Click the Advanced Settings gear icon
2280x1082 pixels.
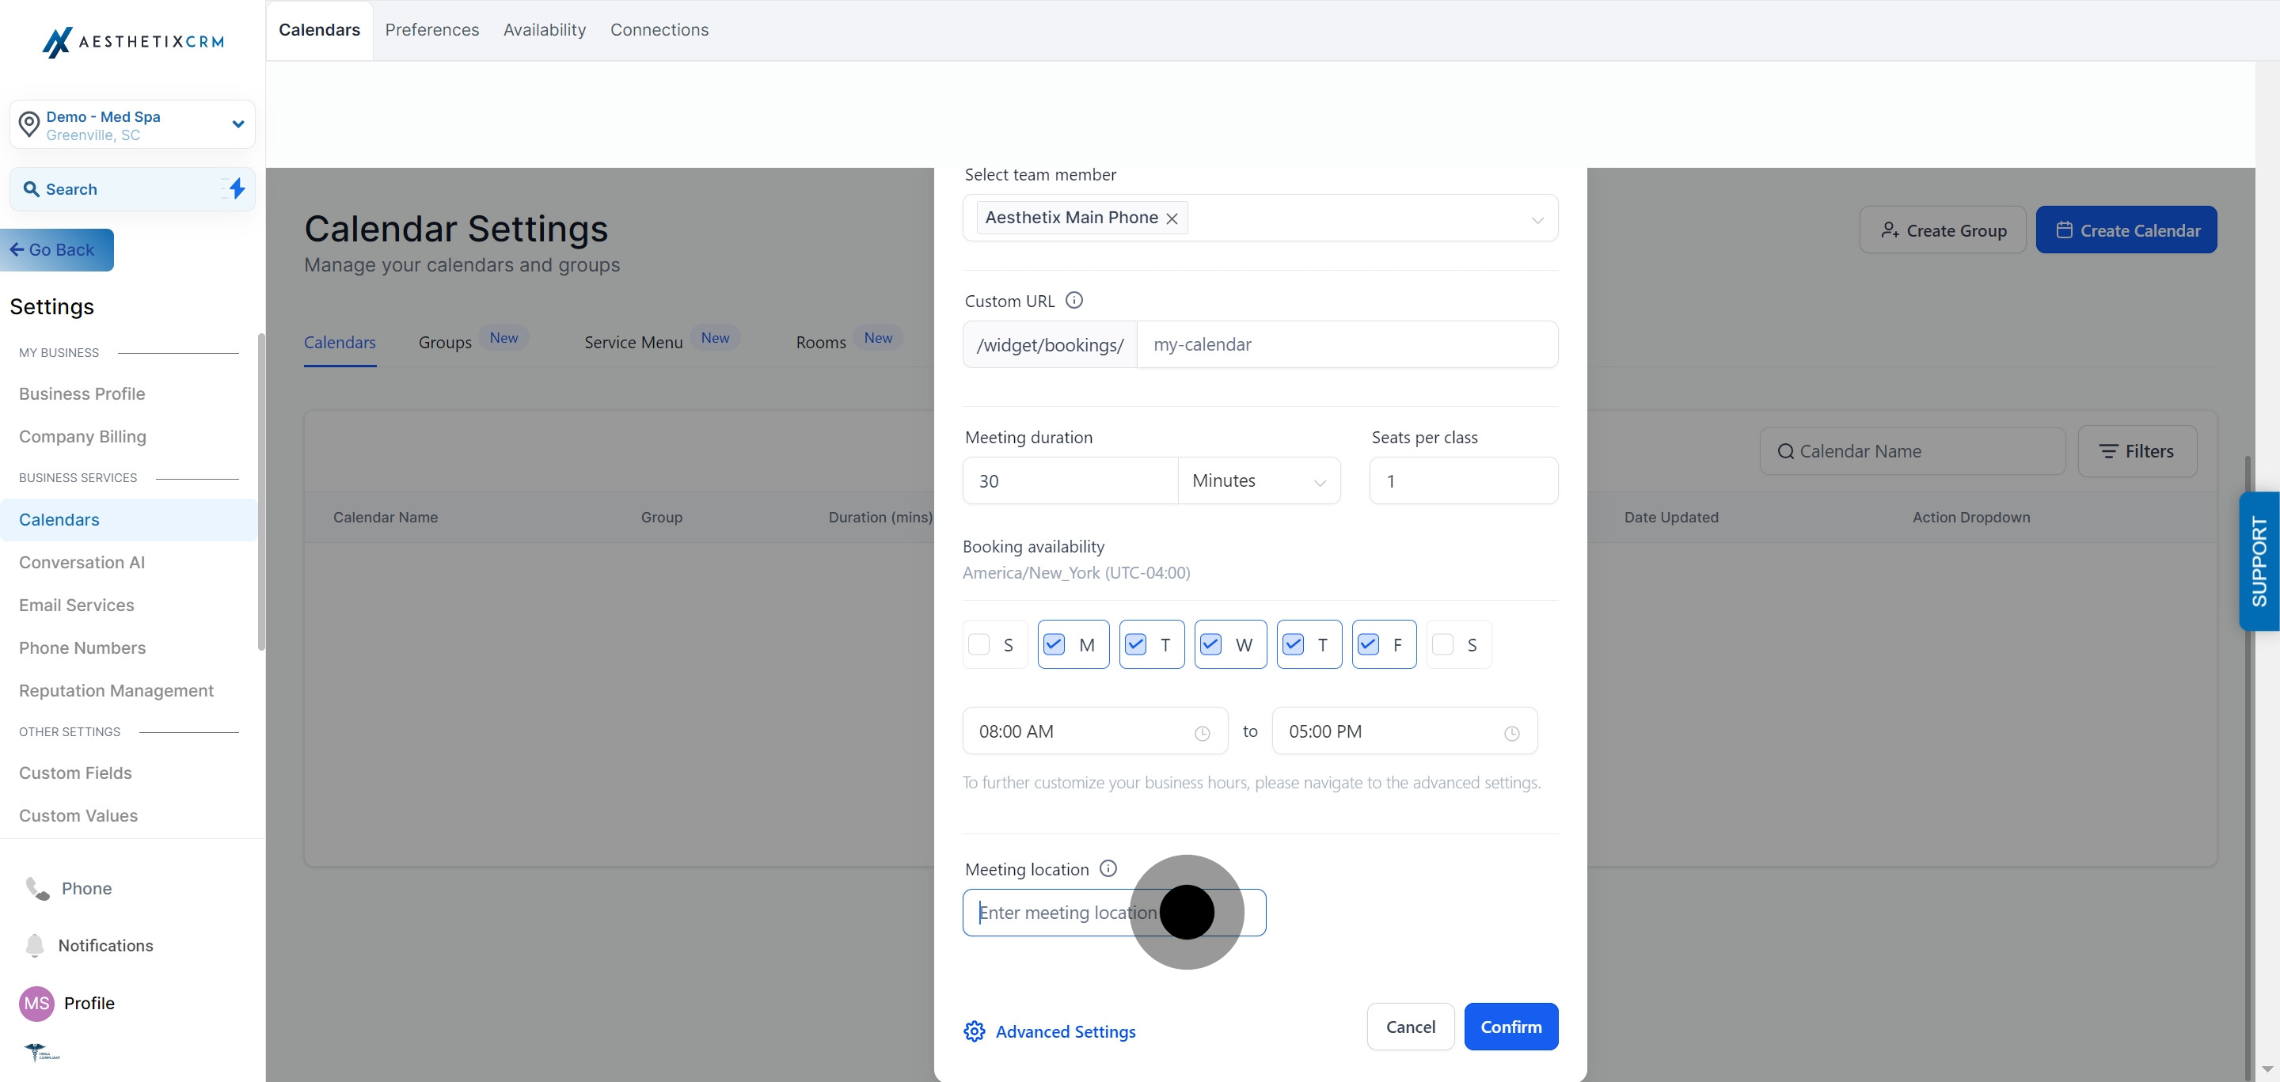coord(974,1031)
